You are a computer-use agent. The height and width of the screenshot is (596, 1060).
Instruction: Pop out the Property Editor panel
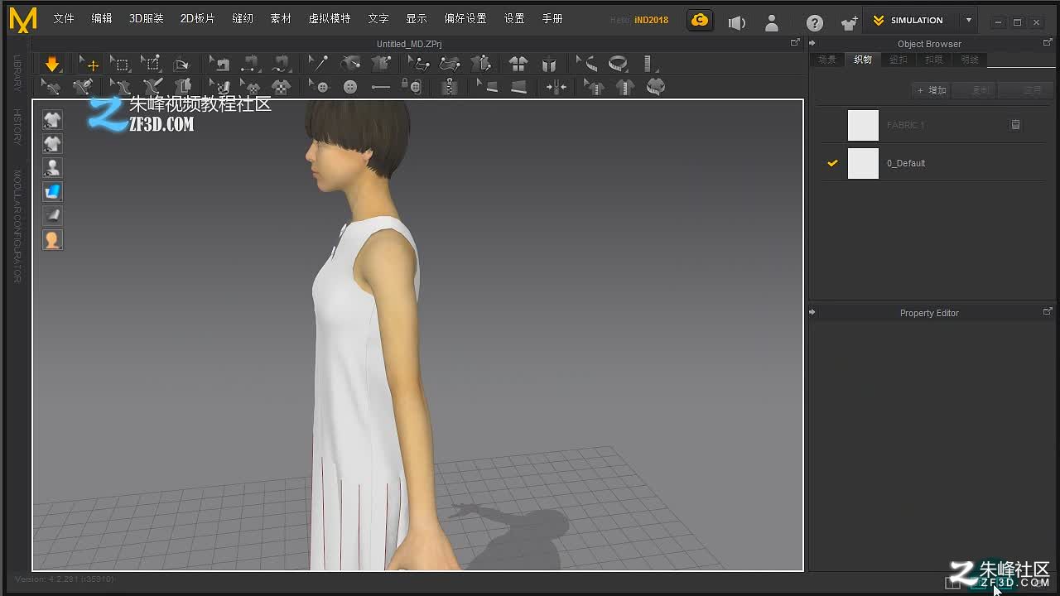1048,311
